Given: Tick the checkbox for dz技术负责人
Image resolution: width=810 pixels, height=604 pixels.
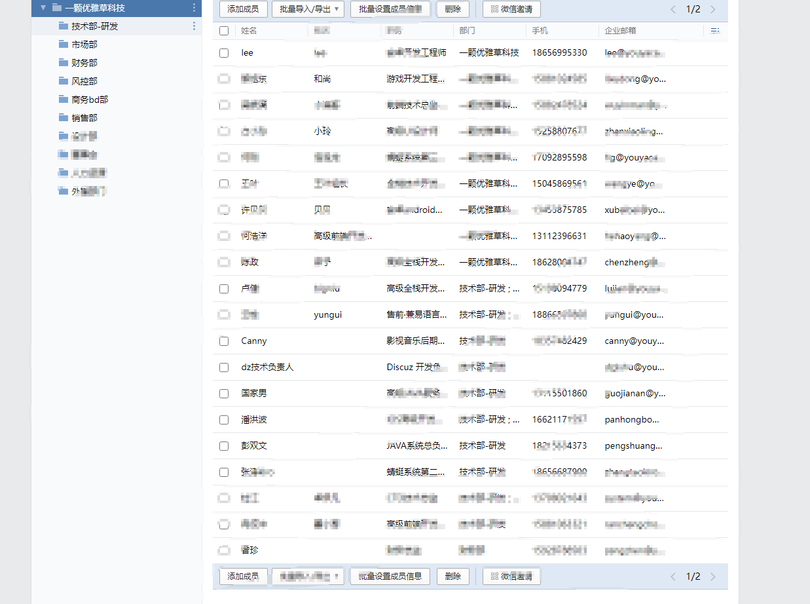Looking at the screenshot, I should click(224, 367).
